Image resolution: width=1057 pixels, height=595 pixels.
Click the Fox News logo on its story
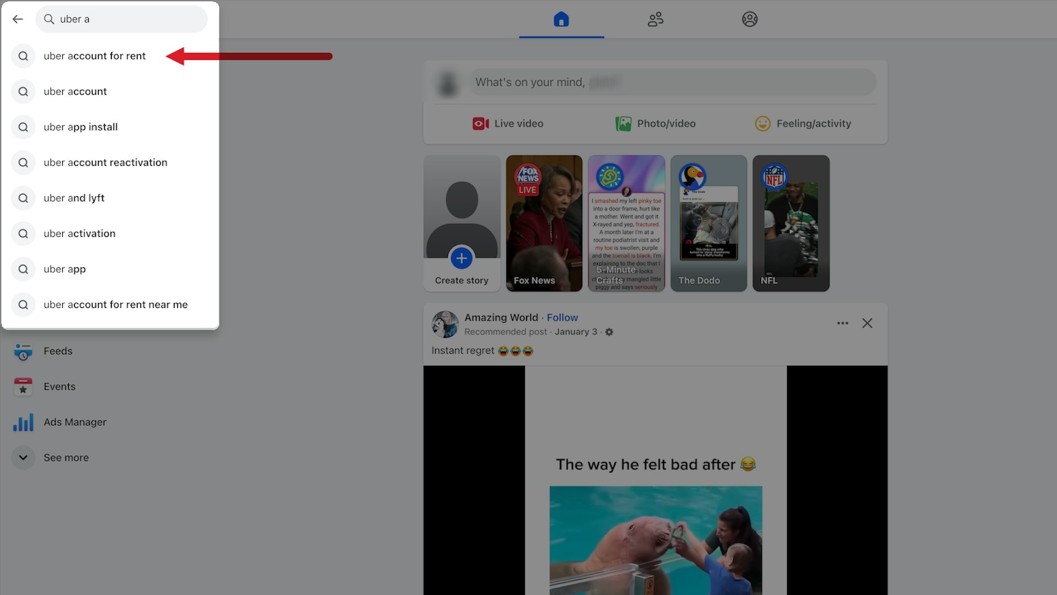(x=528, y=177)
